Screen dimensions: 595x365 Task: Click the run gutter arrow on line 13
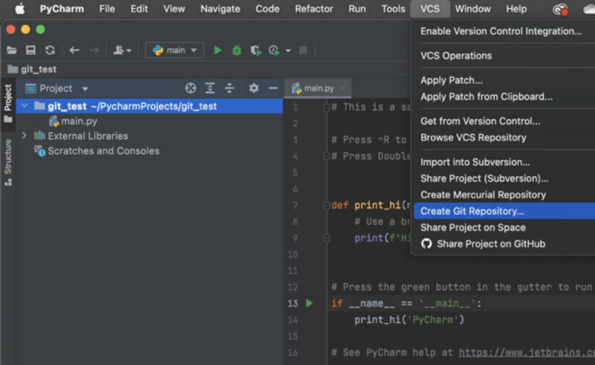309,303
